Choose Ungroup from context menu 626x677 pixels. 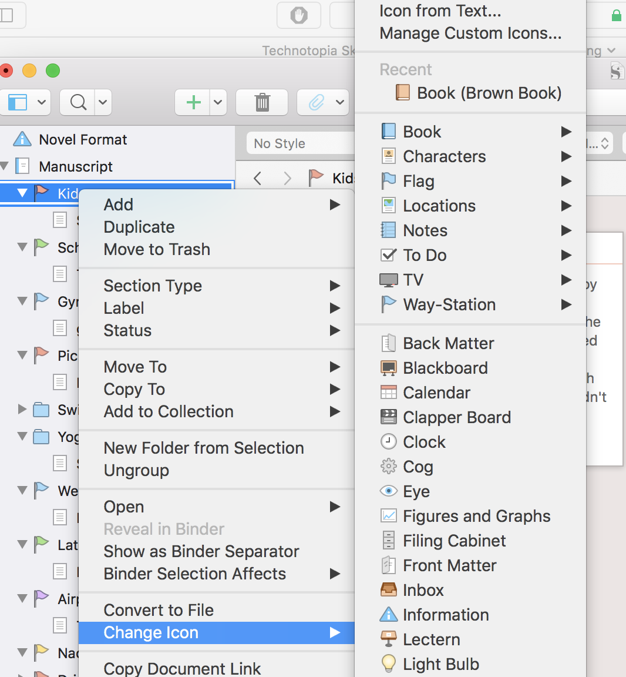coord(217,471)
